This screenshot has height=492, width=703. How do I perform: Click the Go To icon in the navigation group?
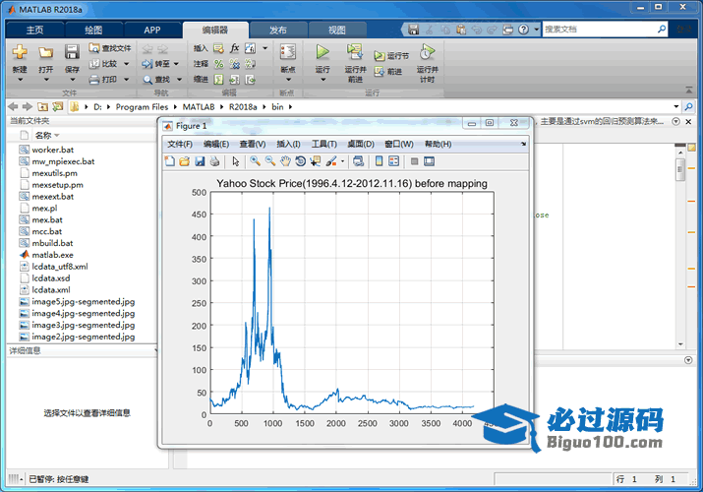click(147, 64)
